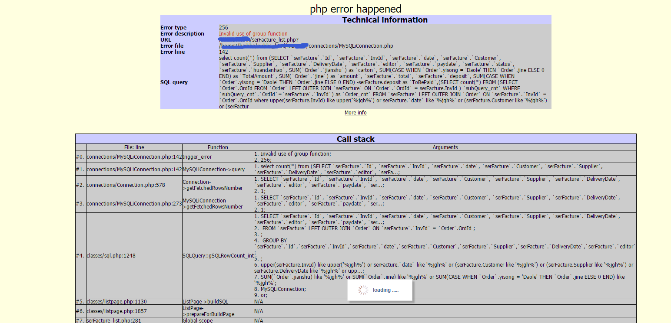671x323 pixels.
Task: Click the 'Function' column header
Action: (x=218, y=147)
